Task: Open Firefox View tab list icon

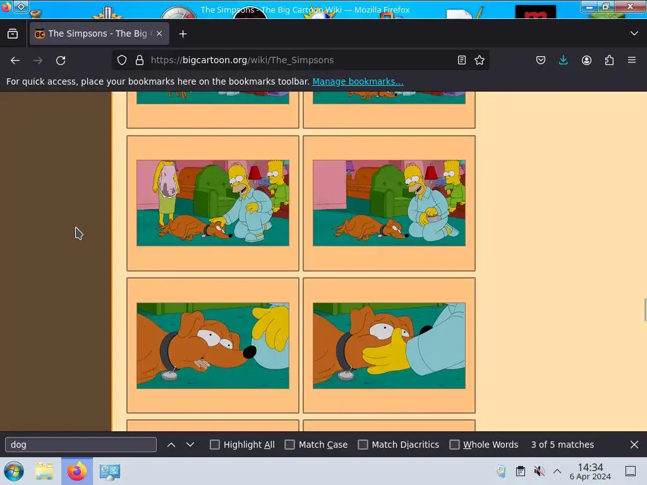Action: coord(13,33)
